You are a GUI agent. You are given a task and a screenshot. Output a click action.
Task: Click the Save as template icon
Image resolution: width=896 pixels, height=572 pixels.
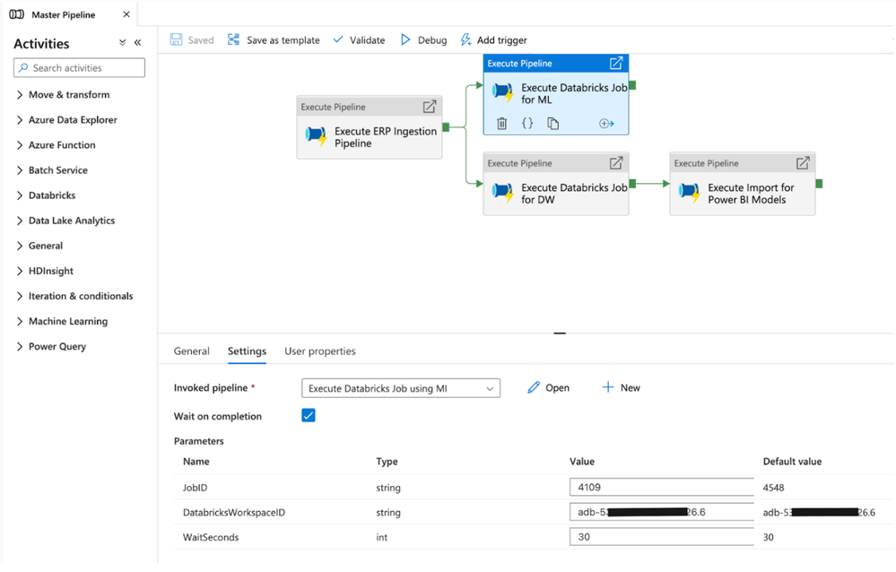coord(234,39)
